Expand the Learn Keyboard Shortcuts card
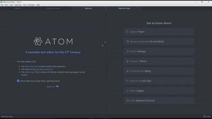This screenshot has height=119, width=212. (x=159, y=100)
